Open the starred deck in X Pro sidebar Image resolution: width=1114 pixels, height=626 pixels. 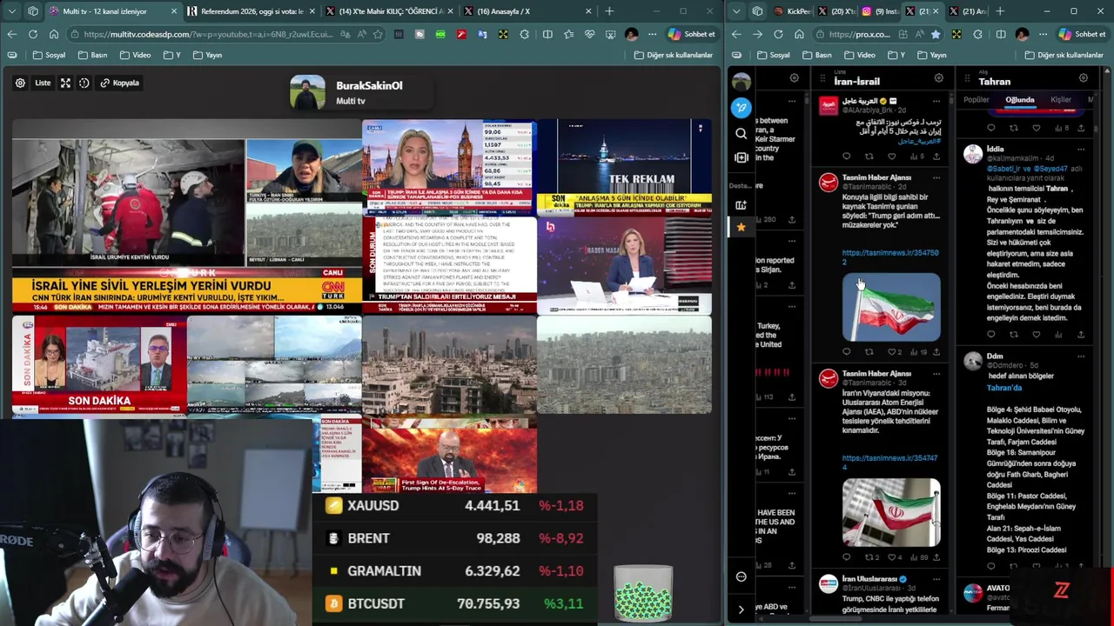point(742,227)
